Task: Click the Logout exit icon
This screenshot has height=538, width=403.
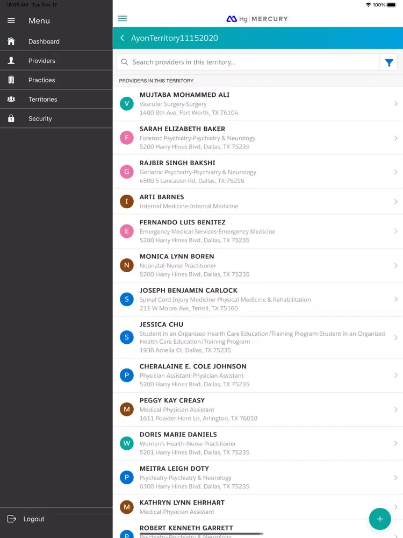Action: [12, 519]
